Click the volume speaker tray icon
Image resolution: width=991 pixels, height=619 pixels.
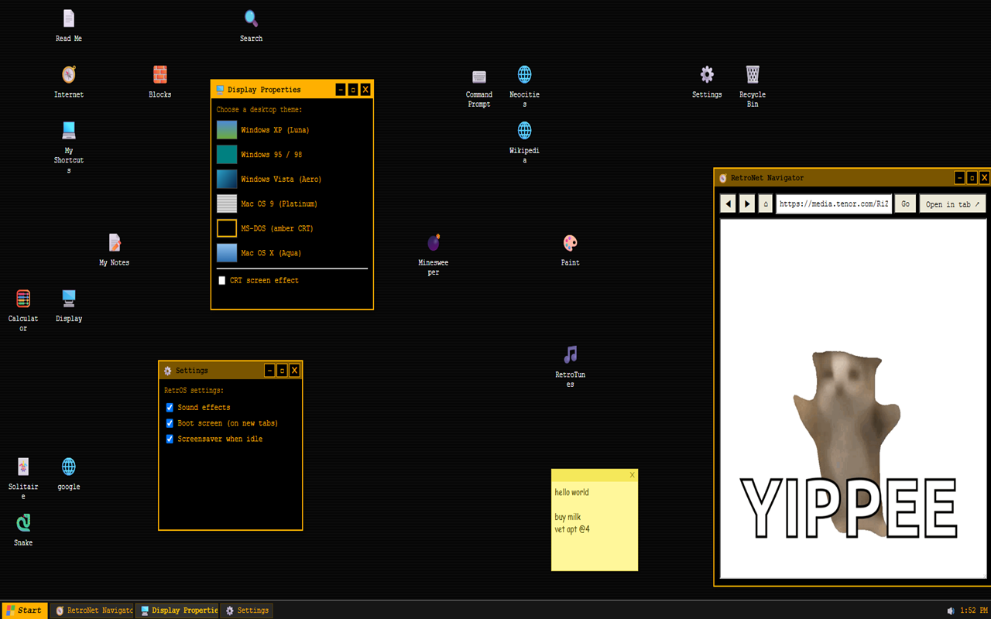pos(952,610)
